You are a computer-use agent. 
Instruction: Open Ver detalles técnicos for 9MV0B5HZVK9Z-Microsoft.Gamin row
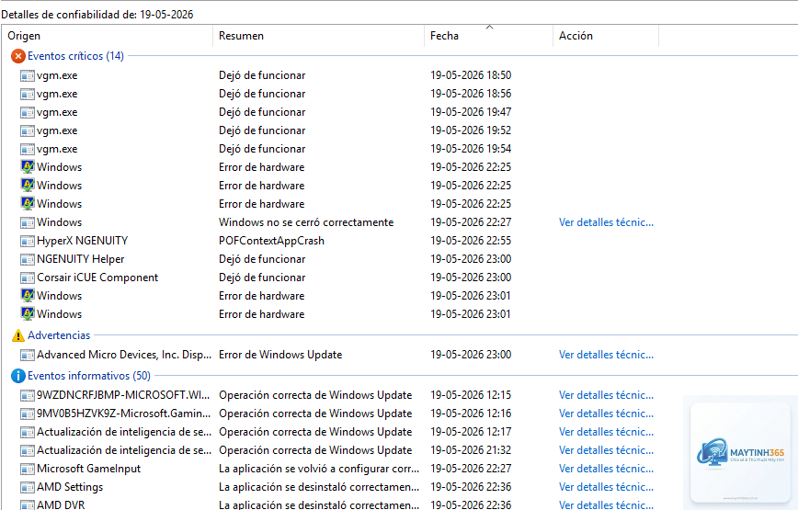(x=606, y=414)
